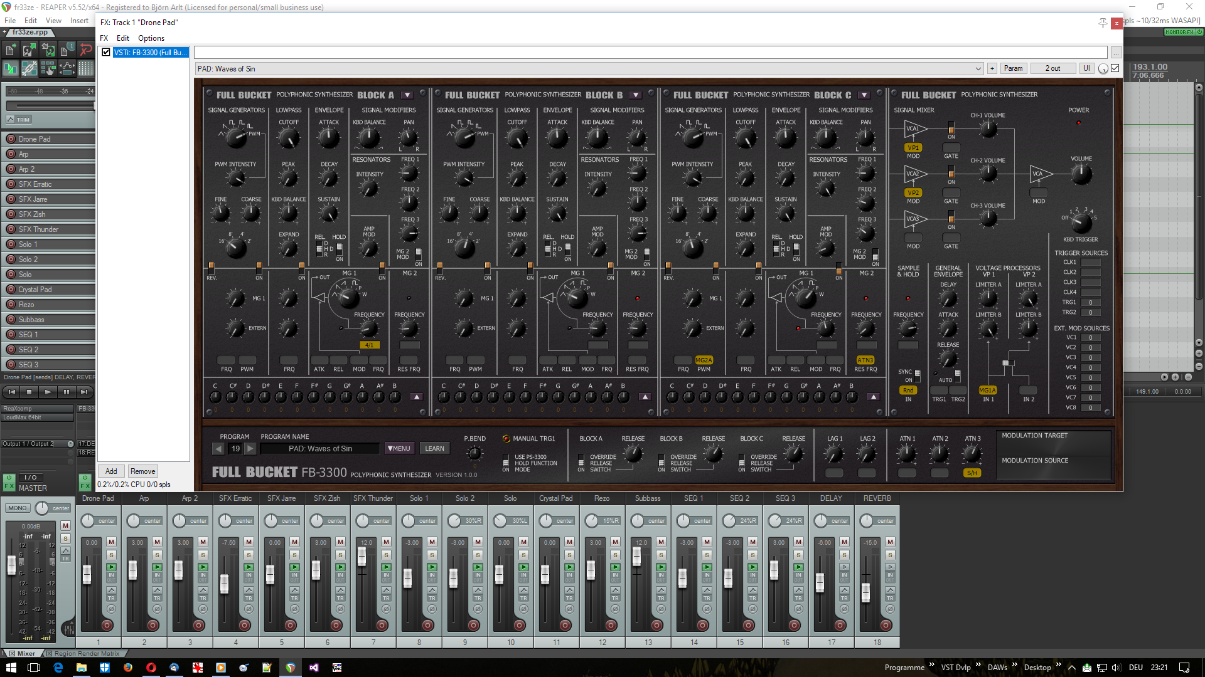Solo the Arp mixer channel

coord(157,555)
